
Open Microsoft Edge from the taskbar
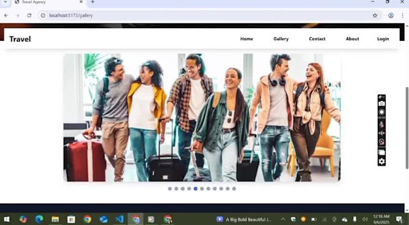tap(39, 219)
